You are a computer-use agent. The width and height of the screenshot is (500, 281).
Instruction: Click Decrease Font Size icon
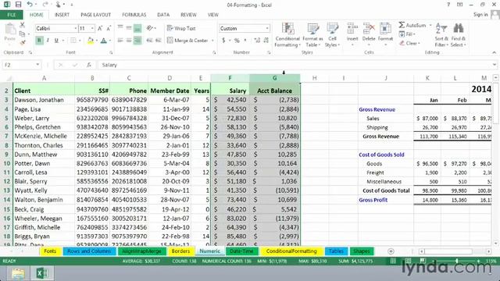[x=109, y=28]
